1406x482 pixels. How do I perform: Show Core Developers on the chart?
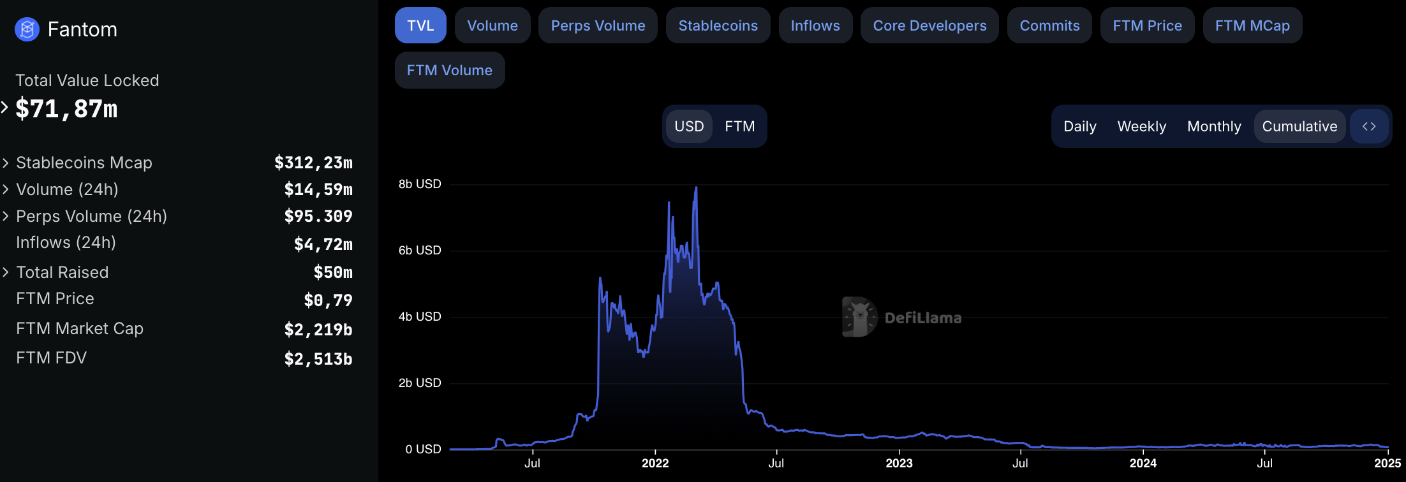[929, 26]
